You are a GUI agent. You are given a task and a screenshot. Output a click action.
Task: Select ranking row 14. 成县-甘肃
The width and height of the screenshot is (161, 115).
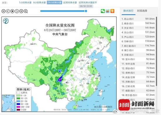tap(138, 77)
